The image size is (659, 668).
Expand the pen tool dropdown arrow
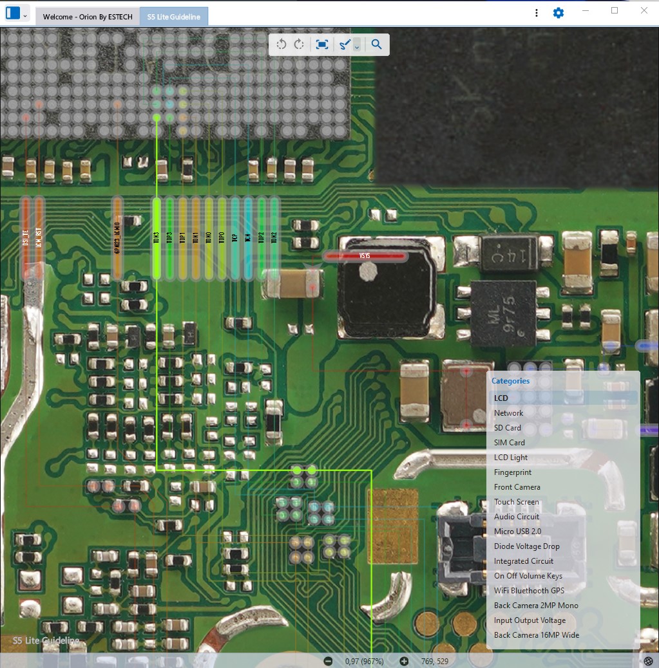357,46
